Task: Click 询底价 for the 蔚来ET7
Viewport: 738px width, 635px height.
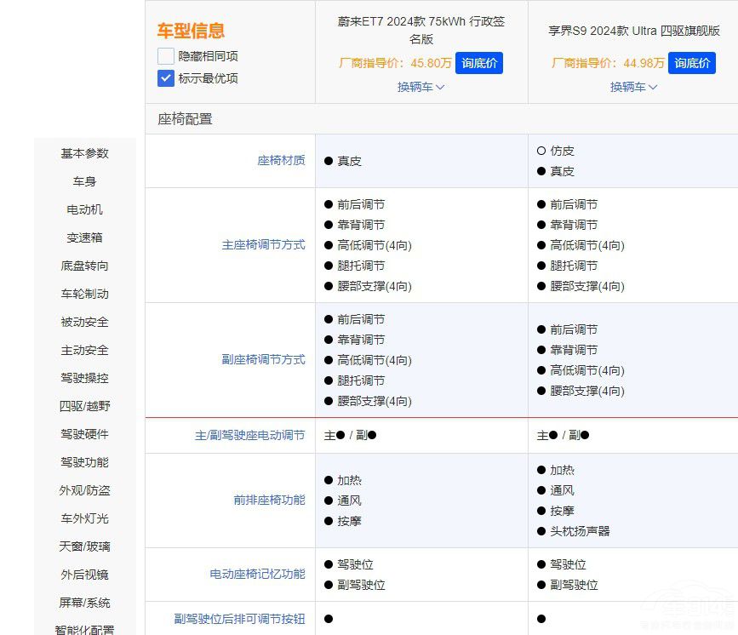Action: click(479, 63)
